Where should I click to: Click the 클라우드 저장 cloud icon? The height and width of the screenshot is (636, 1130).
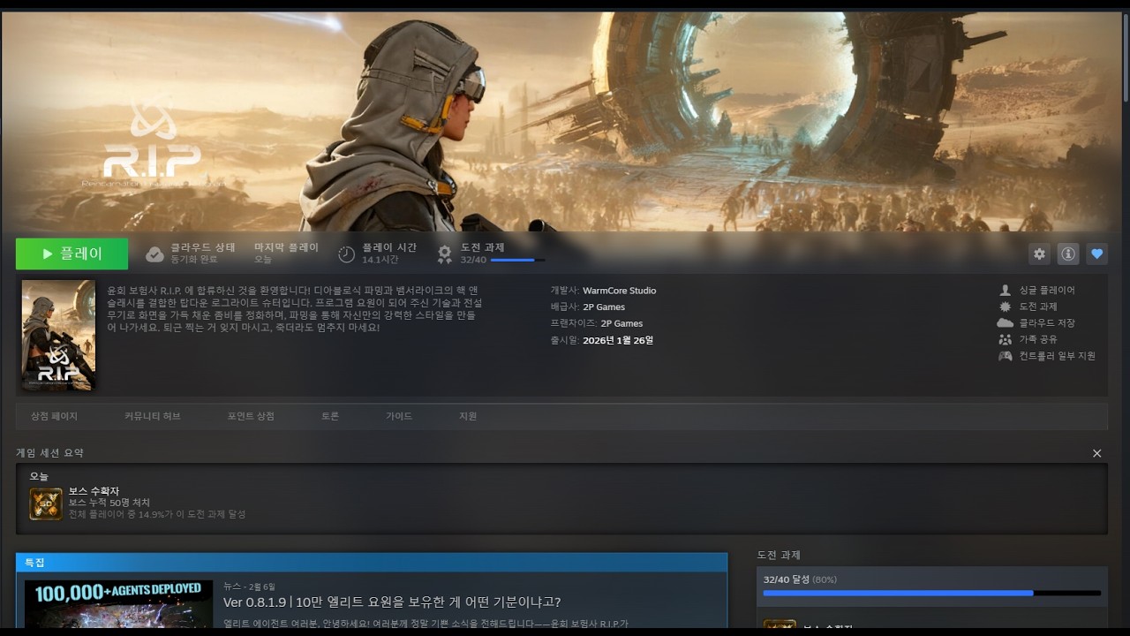pos(1005,323)
